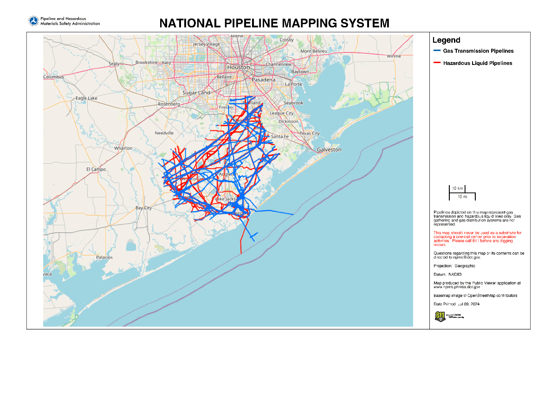The width and height of the screenshot is (557, 393).
Task: Expand the Projection: Geographic detail row
Action: click(455, 266)
